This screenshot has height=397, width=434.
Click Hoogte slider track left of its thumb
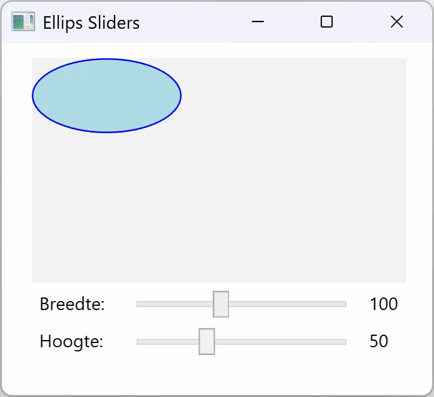click(168, 342)
